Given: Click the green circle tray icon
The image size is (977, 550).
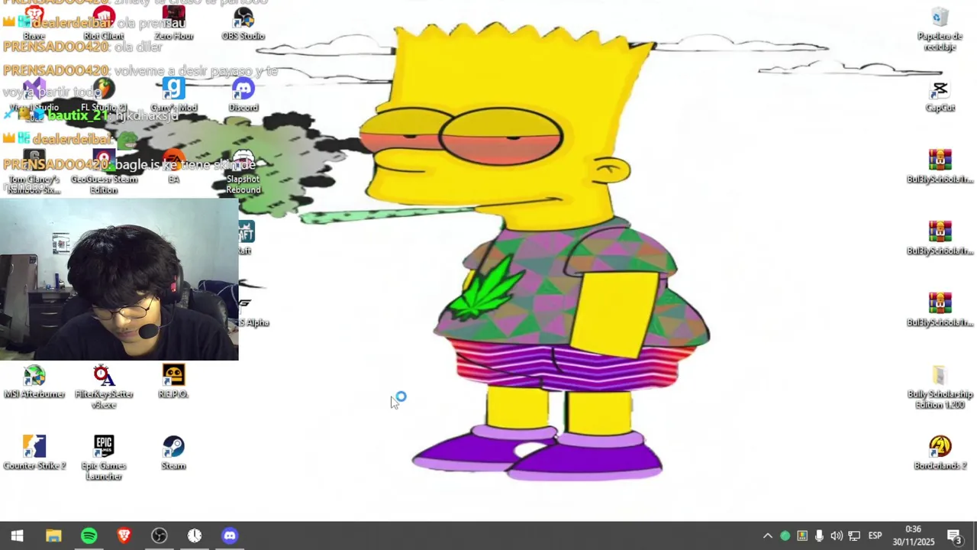Looking at the screenshot, I should click(x=785, y=535).
